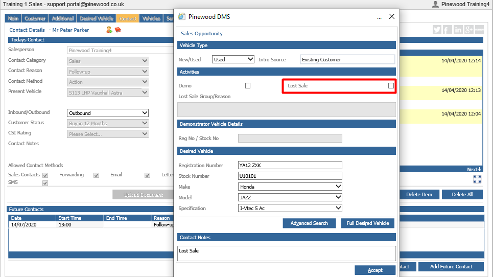The image size is (493, 277).
Task: Open the Specification dropdown
Action: tap(290, 208)
